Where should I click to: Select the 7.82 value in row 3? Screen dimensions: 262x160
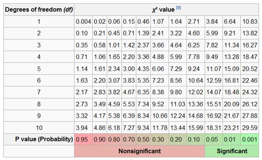click(214, 45)
